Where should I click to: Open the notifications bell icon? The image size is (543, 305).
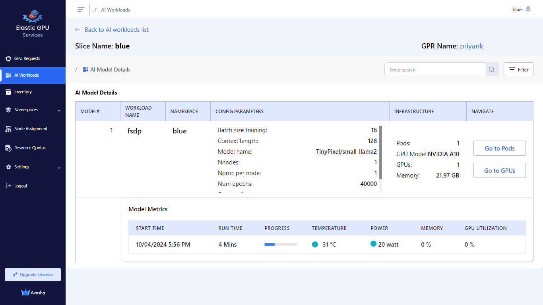point(528,9)
